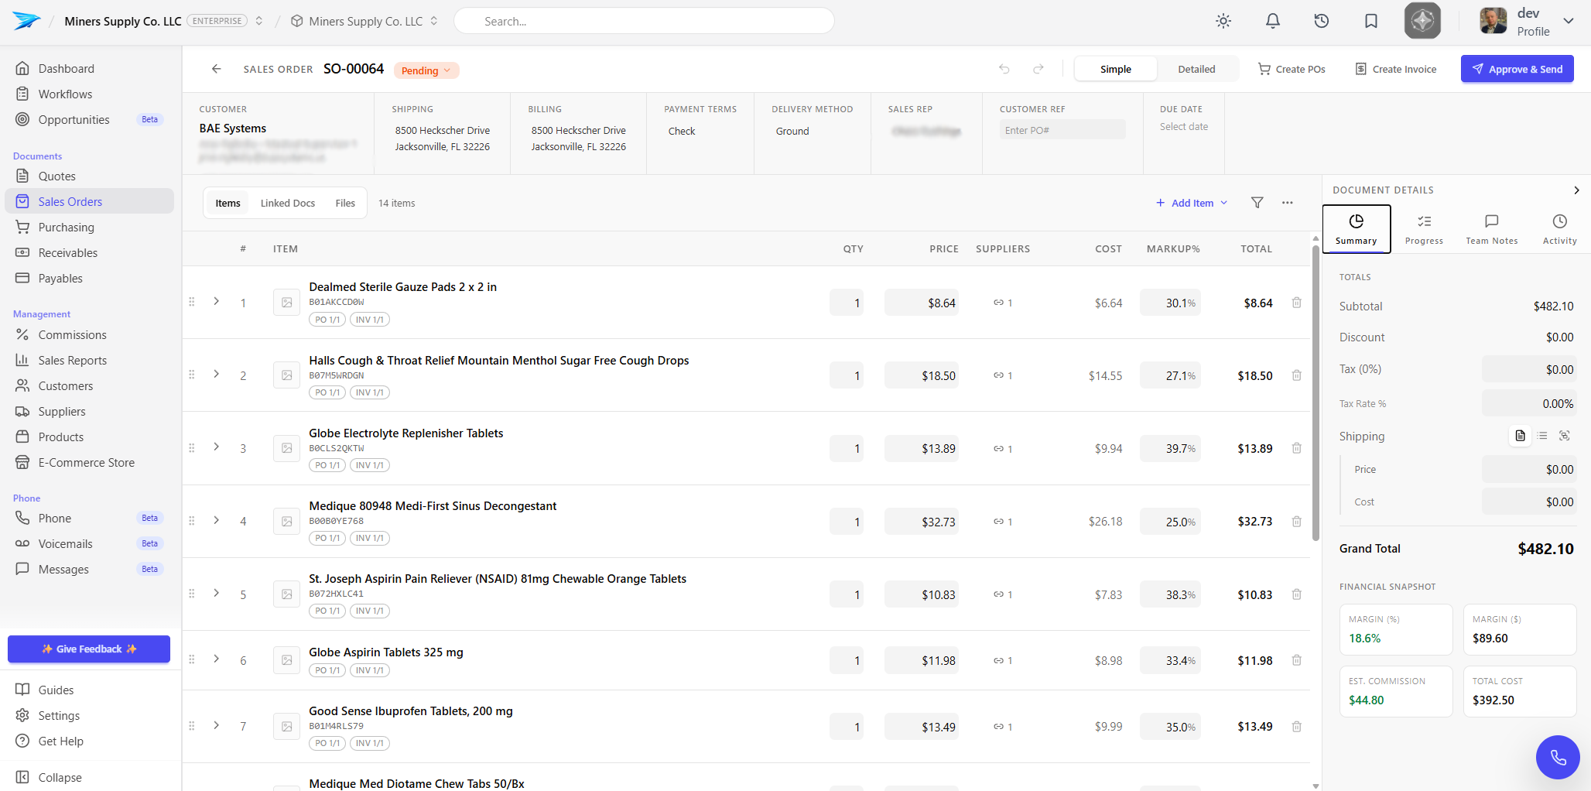The height and width of the screenshot is (791, 1591).
Task: Select the Items tab
Action: [x=228, y=203]
